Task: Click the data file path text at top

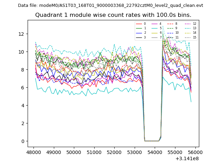Action: 110,5
